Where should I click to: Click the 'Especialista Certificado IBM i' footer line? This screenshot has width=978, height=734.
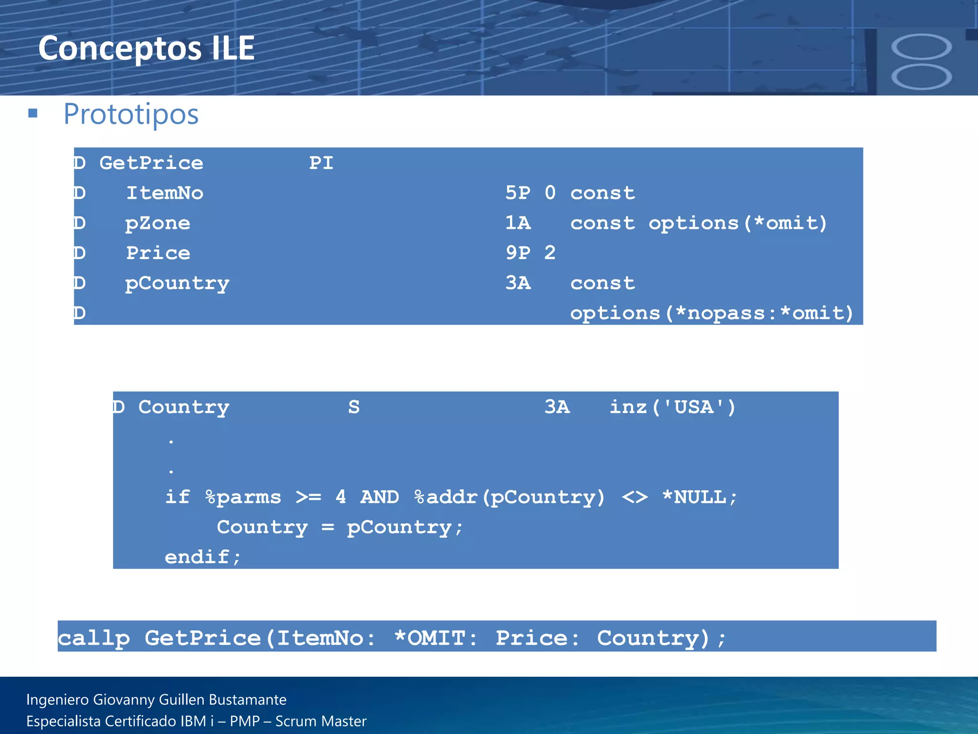[196, 721]
